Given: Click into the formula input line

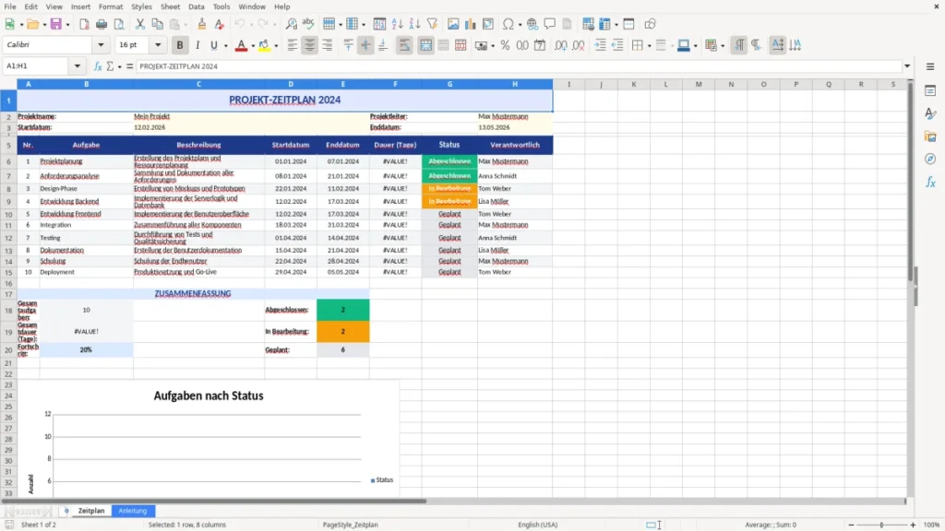Looking at the screenshot, I should (519, 66).
